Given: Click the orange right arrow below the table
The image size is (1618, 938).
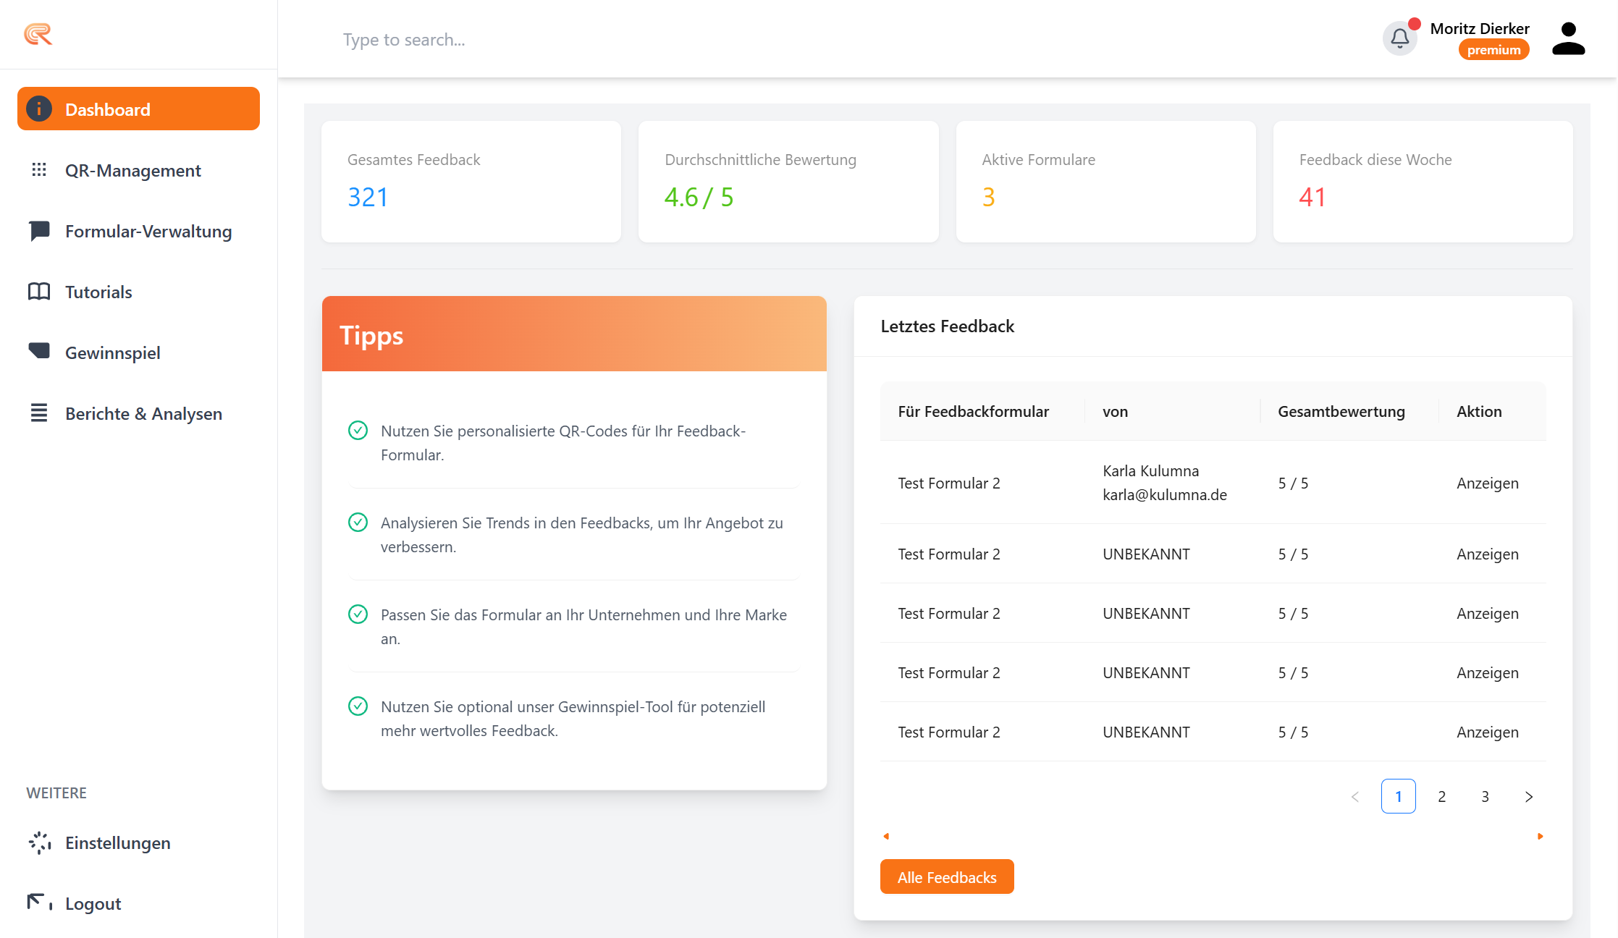Looking at the screenshot, I should [x=1540, y=836].
